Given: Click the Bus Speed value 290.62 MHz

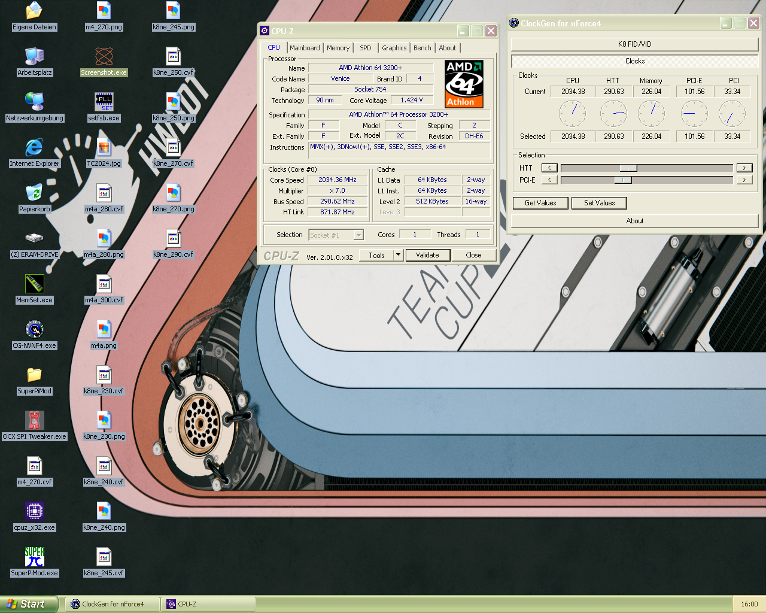Looking at the screenshot, I should coord(337,201).
